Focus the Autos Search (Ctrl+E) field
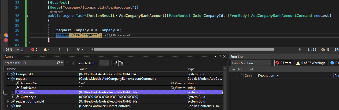The height and width of the screenshot is (110, 339). 30,63
